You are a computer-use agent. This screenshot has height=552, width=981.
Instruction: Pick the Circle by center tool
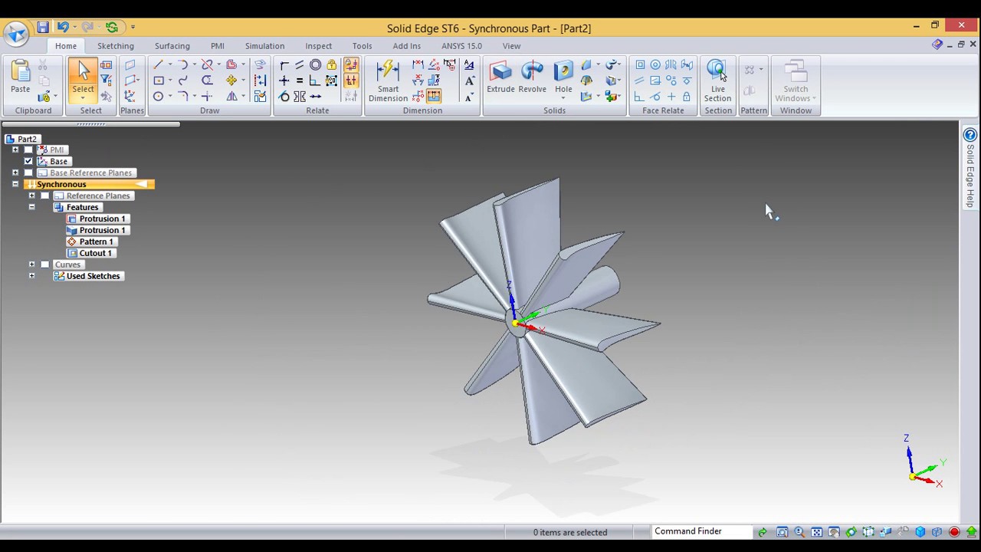point(158,97)
